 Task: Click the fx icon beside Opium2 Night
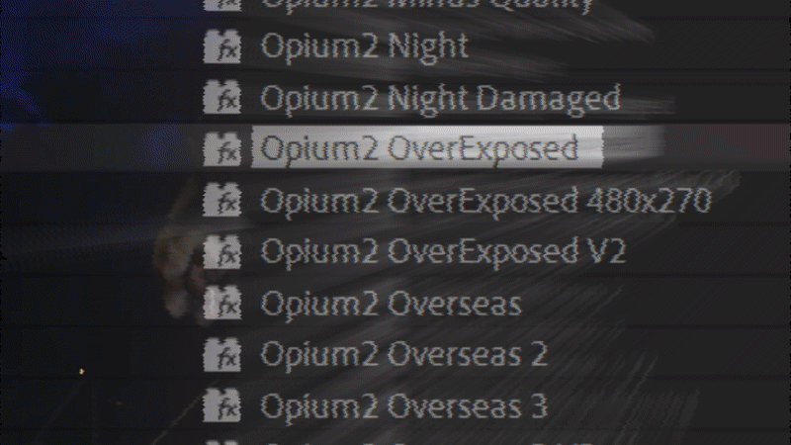(x=221, y=46)
